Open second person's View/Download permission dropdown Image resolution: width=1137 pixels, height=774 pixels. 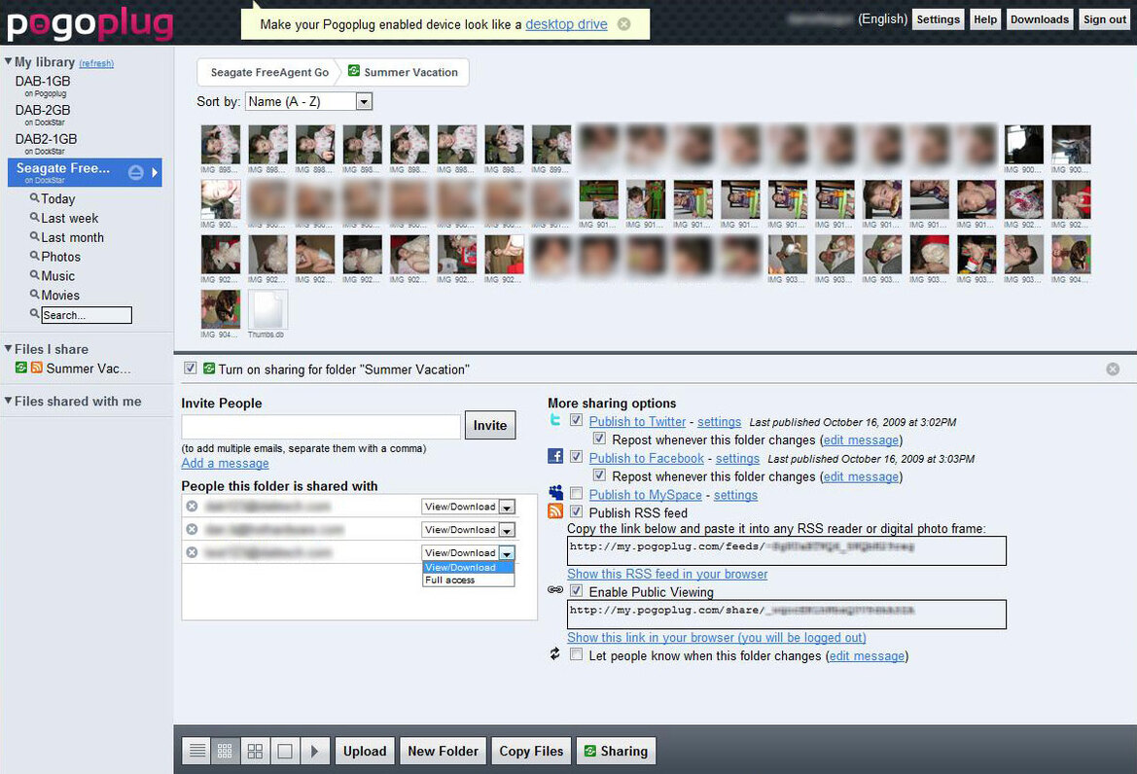click(468, 530)
